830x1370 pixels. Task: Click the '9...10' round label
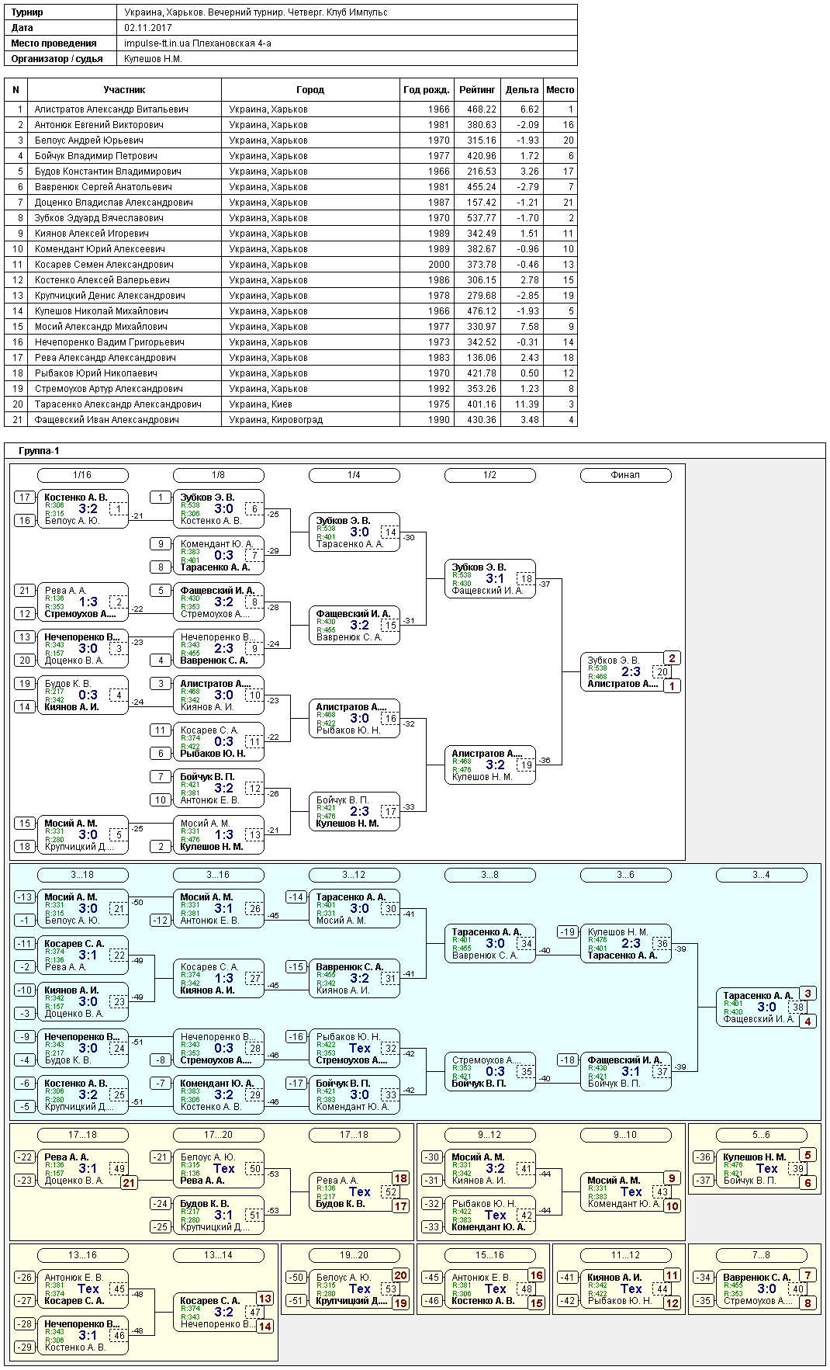[625, 1135]
